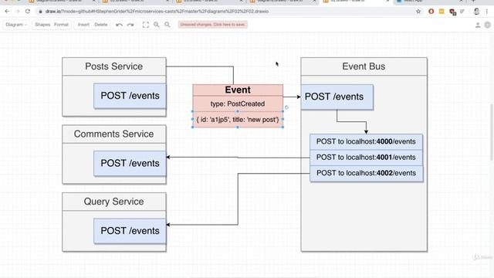The width and height of the screenshot is (494, 278).
Task: Select the localhost:4001/events row
Action: pos(366,158)
